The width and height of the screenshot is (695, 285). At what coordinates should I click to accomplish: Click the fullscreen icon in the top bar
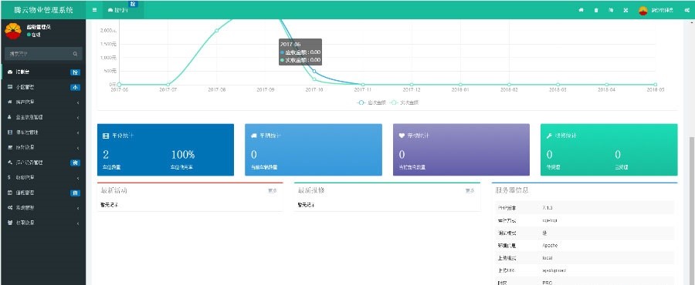point(625,10)
